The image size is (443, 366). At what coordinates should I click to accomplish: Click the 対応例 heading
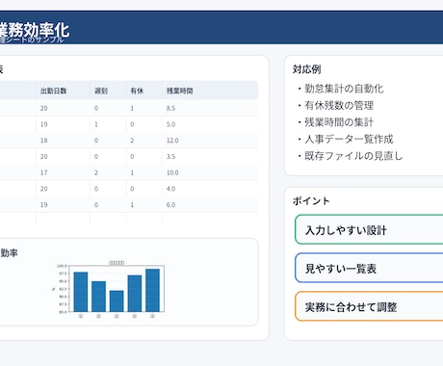306,69
